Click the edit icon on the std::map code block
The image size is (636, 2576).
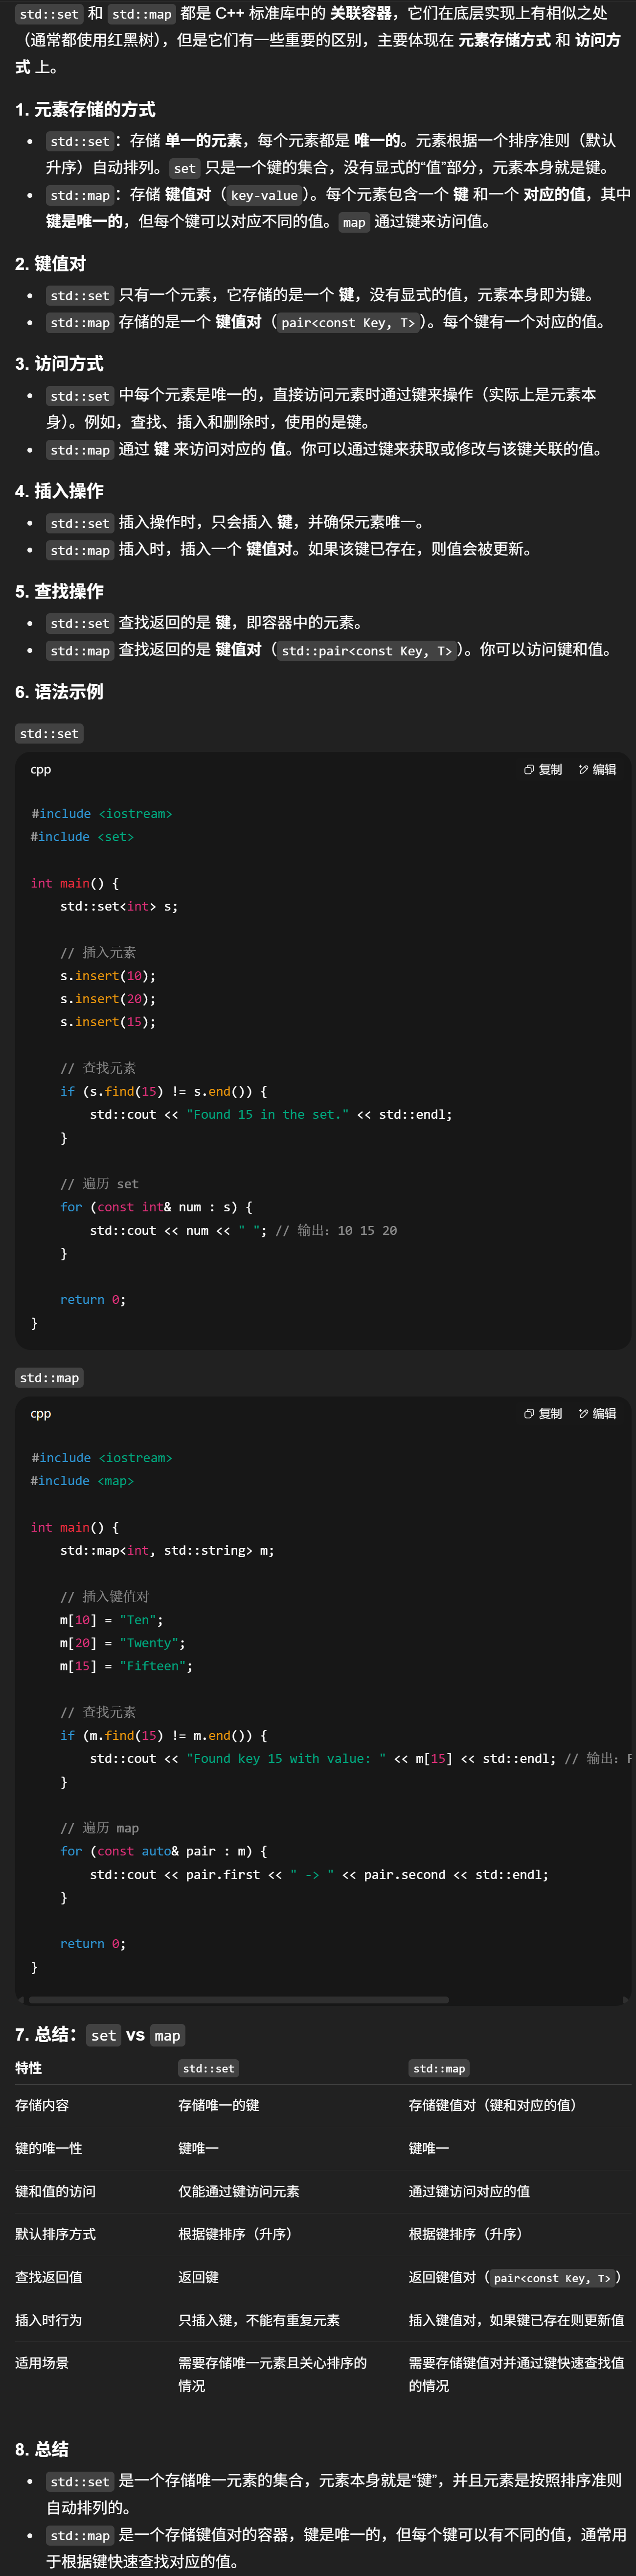click(x=583, y=1413)
